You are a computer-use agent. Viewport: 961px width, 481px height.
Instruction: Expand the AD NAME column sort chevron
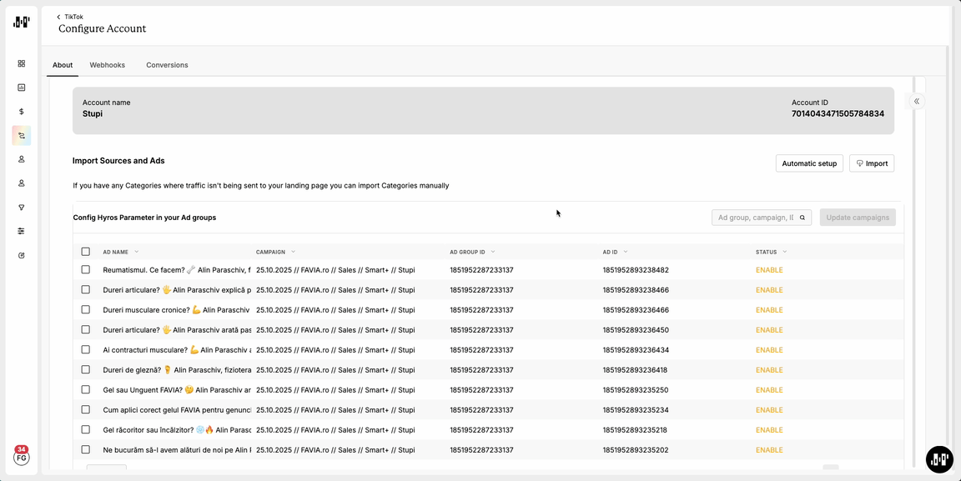[x=137, y=252]
